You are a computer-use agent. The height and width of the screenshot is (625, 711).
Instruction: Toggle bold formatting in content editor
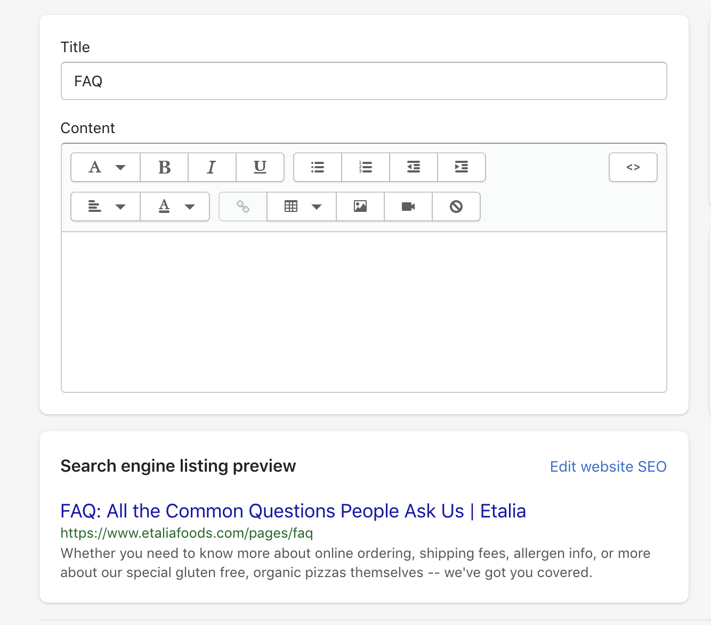point(164,167)
